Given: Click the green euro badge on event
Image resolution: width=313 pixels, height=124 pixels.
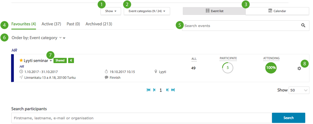Looking at the screenshot, I should pos(71,60).
